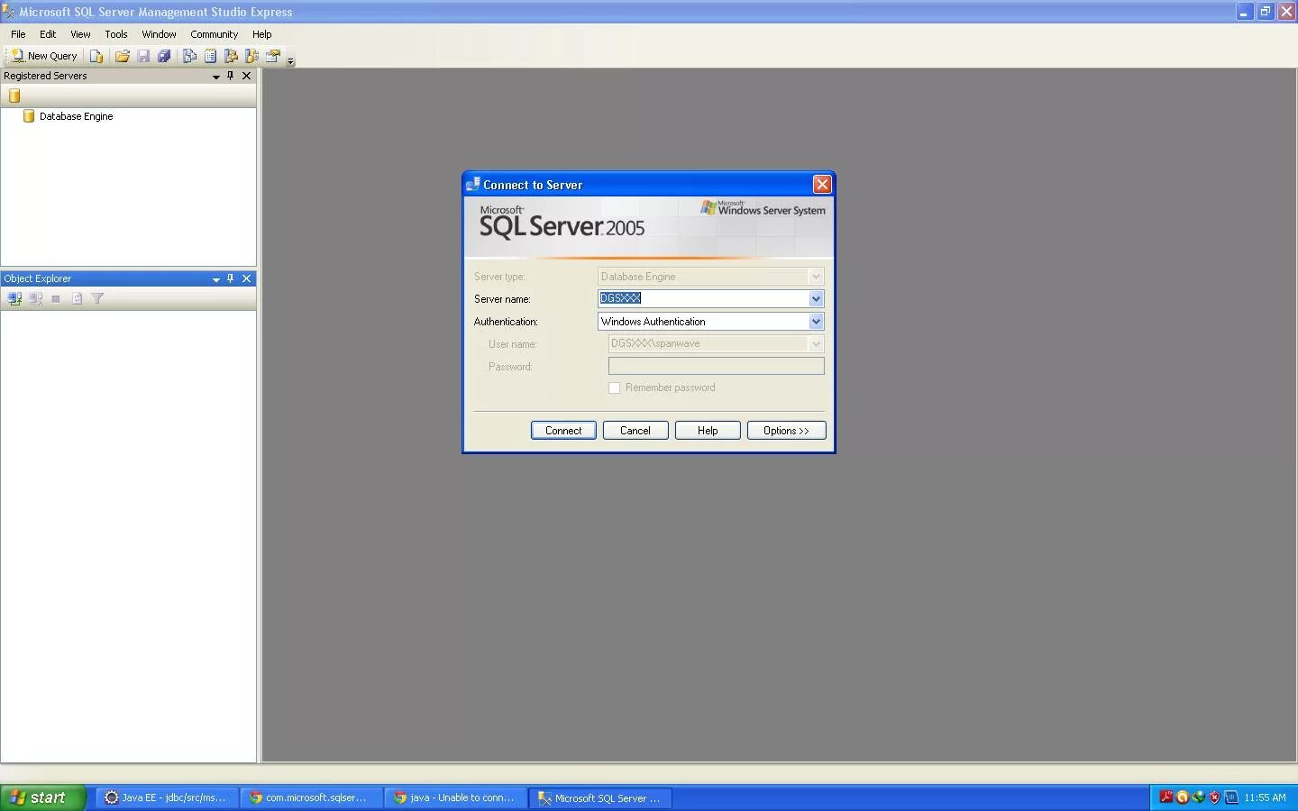Open the Help menu

[261, 34]
